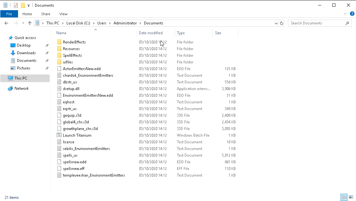The height and width of the screenshot is (201, 356).
Task: Click the Properties quick access toolbar icon
Action: tap(16, 5)
